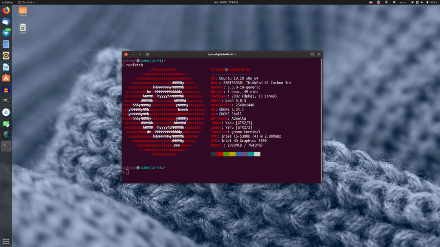Image resolution: width=440 pixels, height=247 pixels.
Task: Click the green color block in neofetch
Action: click(226, 154)
